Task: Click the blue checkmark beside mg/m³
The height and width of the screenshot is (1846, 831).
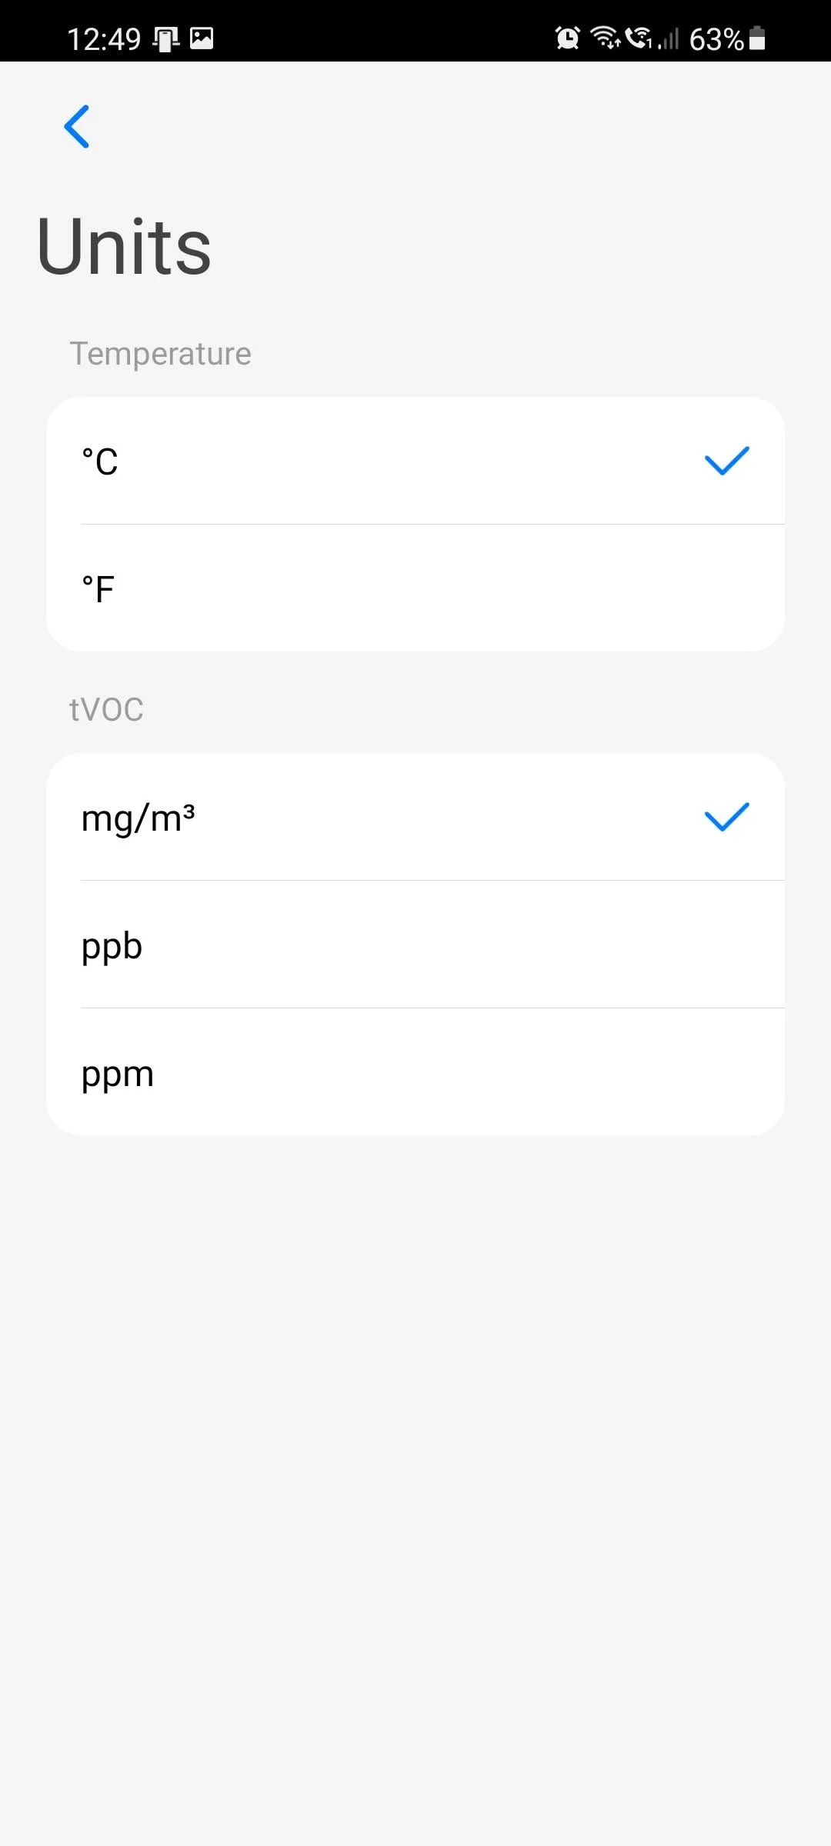Action: [x=726, y=817]
